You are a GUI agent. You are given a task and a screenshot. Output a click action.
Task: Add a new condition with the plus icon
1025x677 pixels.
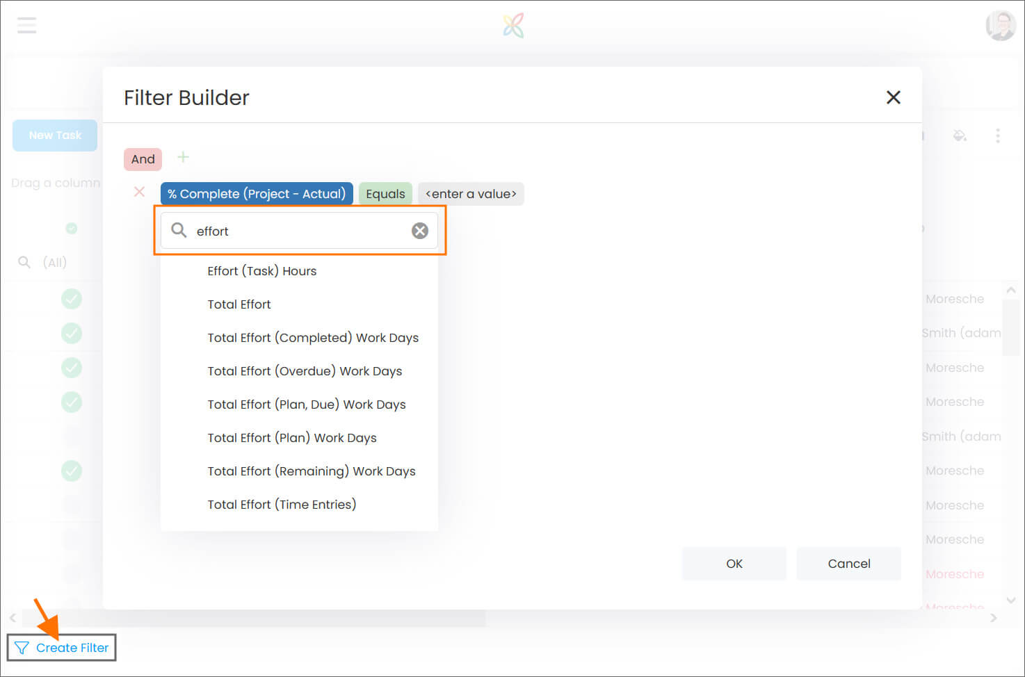click(183, 158)
